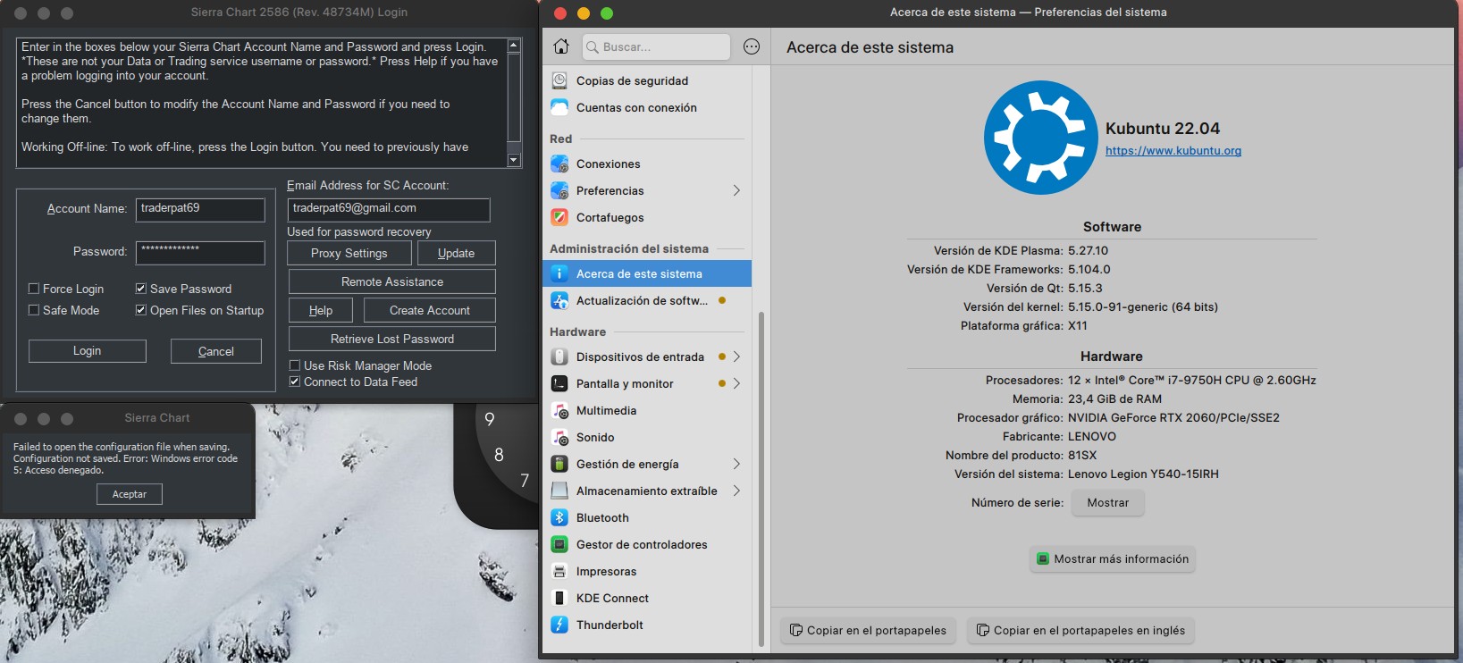
Task: Uncheck Connect to Data Feed
Action: 295,382
